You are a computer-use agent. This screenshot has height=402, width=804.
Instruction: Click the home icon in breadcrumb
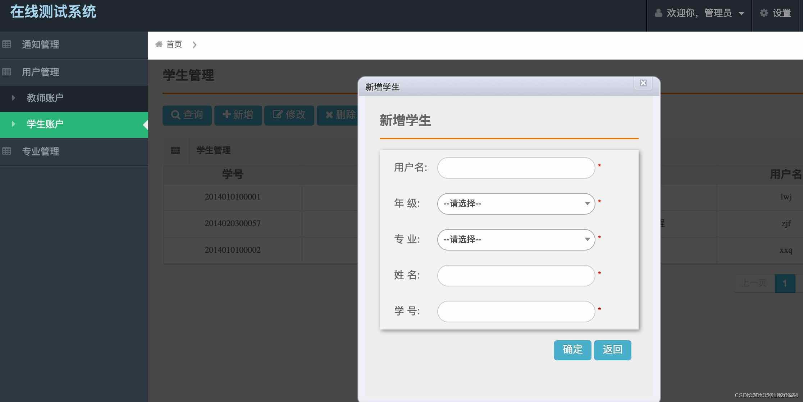pos(159,44)
